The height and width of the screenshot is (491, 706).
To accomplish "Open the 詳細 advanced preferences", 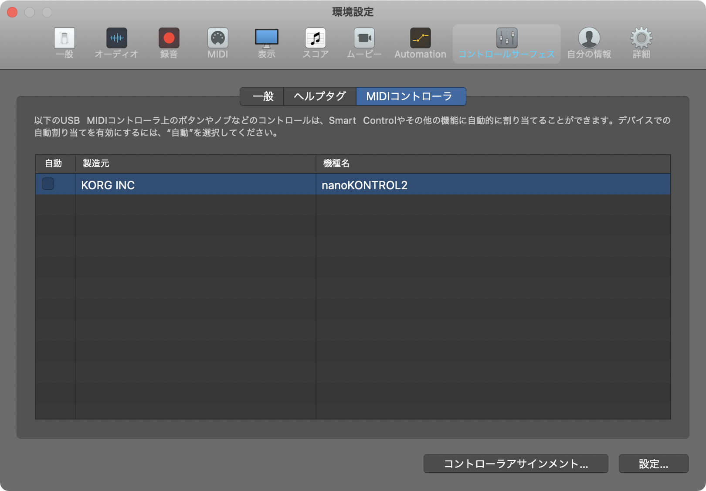I will tap(641, 43).
